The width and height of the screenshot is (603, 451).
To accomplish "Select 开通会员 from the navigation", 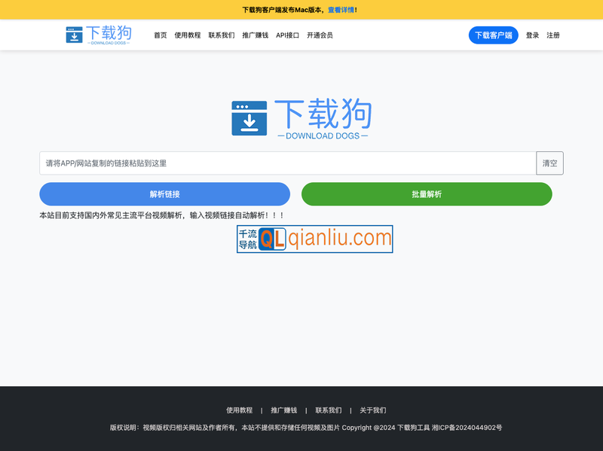I will coord(320,35).
